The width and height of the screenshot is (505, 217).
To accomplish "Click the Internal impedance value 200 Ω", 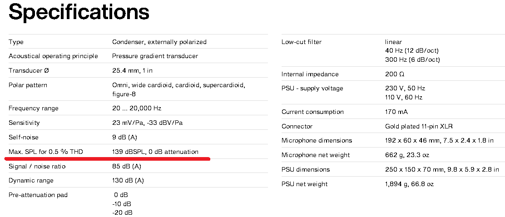I will tap(394, 74).
